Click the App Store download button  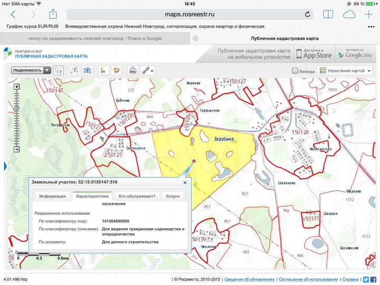click(x=314, y=54)
